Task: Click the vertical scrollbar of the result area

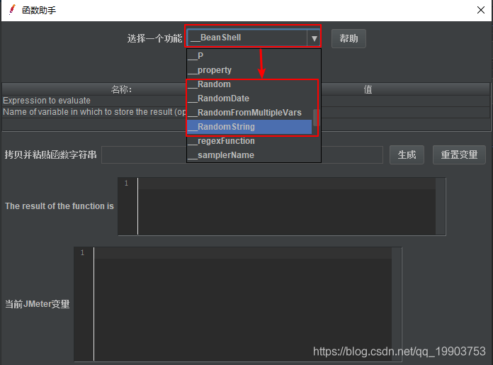Action: [x=441, y=206]
